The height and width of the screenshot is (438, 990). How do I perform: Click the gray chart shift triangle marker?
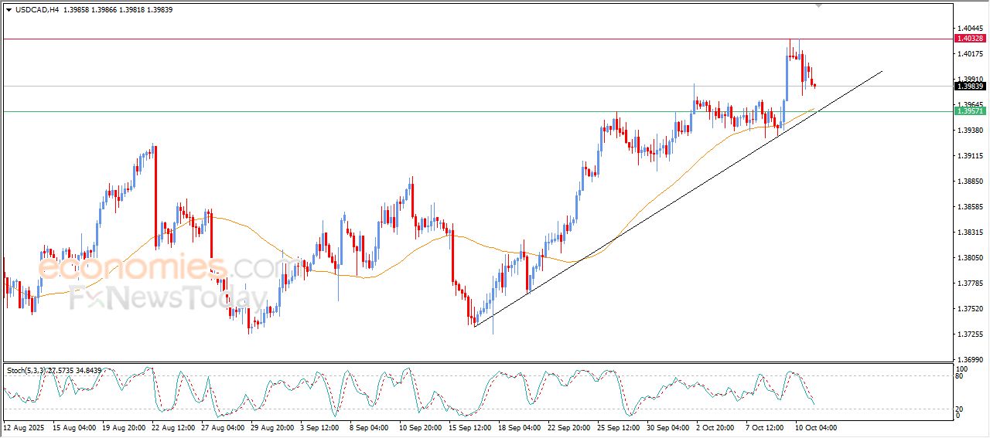coord(818,5)
